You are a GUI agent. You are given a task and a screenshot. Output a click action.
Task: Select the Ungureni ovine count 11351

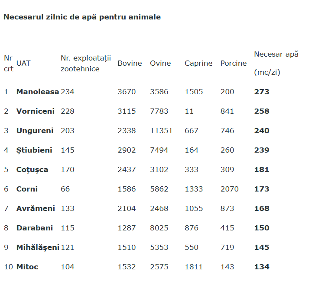pos(161,131)
